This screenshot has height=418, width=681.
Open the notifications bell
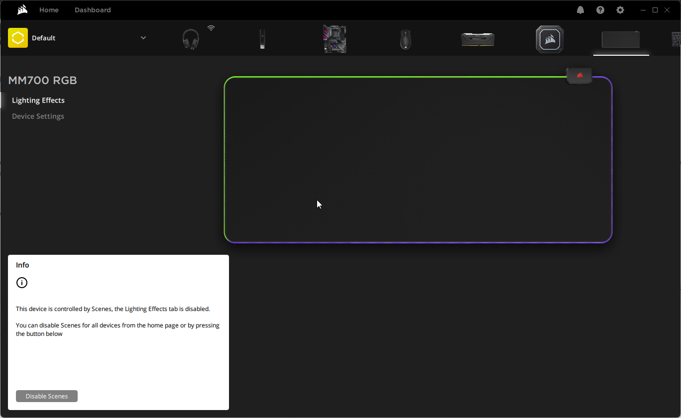click(x=580, y=10)
